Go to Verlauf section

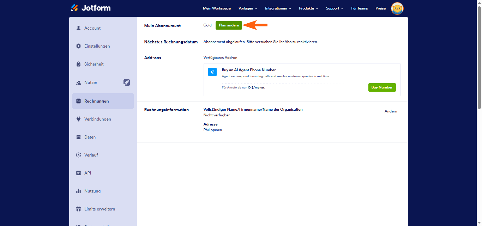click(x=103, y=155)
